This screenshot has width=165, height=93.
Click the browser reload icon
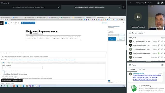pos(5,20)
